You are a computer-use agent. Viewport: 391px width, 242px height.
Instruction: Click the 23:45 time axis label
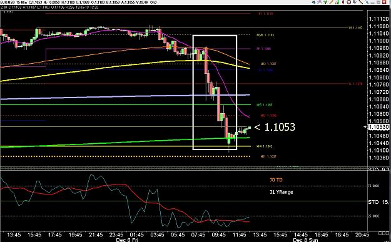coord(116,234)
